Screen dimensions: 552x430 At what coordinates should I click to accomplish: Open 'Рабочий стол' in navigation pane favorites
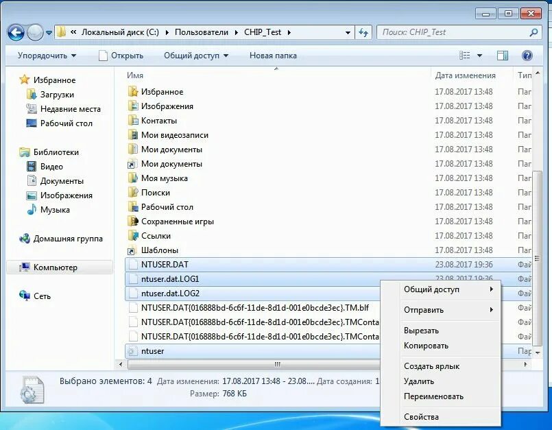point(60,123)
